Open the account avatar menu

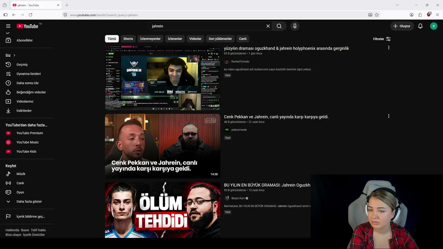point(434,26)
